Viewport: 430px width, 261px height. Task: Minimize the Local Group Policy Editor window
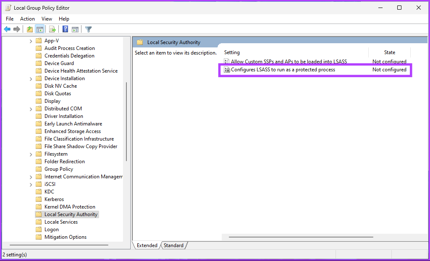point(380,8)
